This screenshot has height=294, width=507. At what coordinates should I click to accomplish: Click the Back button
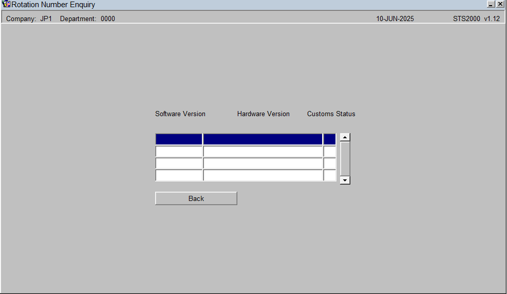(196, 198)
